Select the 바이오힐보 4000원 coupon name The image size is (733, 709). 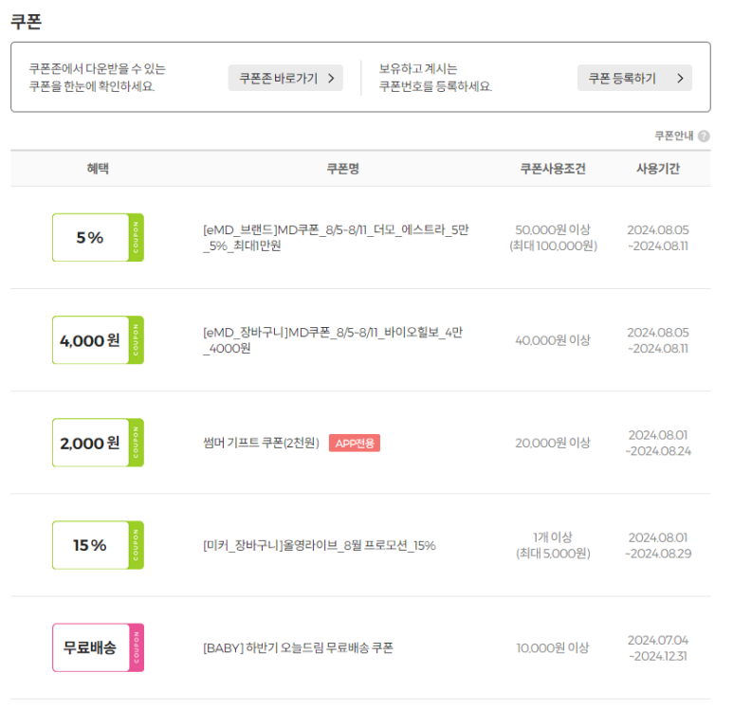(332, 340)
